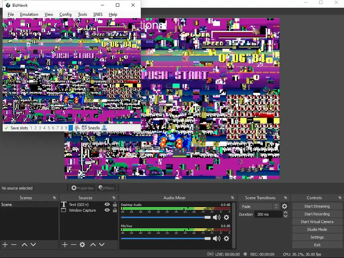Select save slot 9 in BizHawk
344x258 pixels.
(66, 128)
